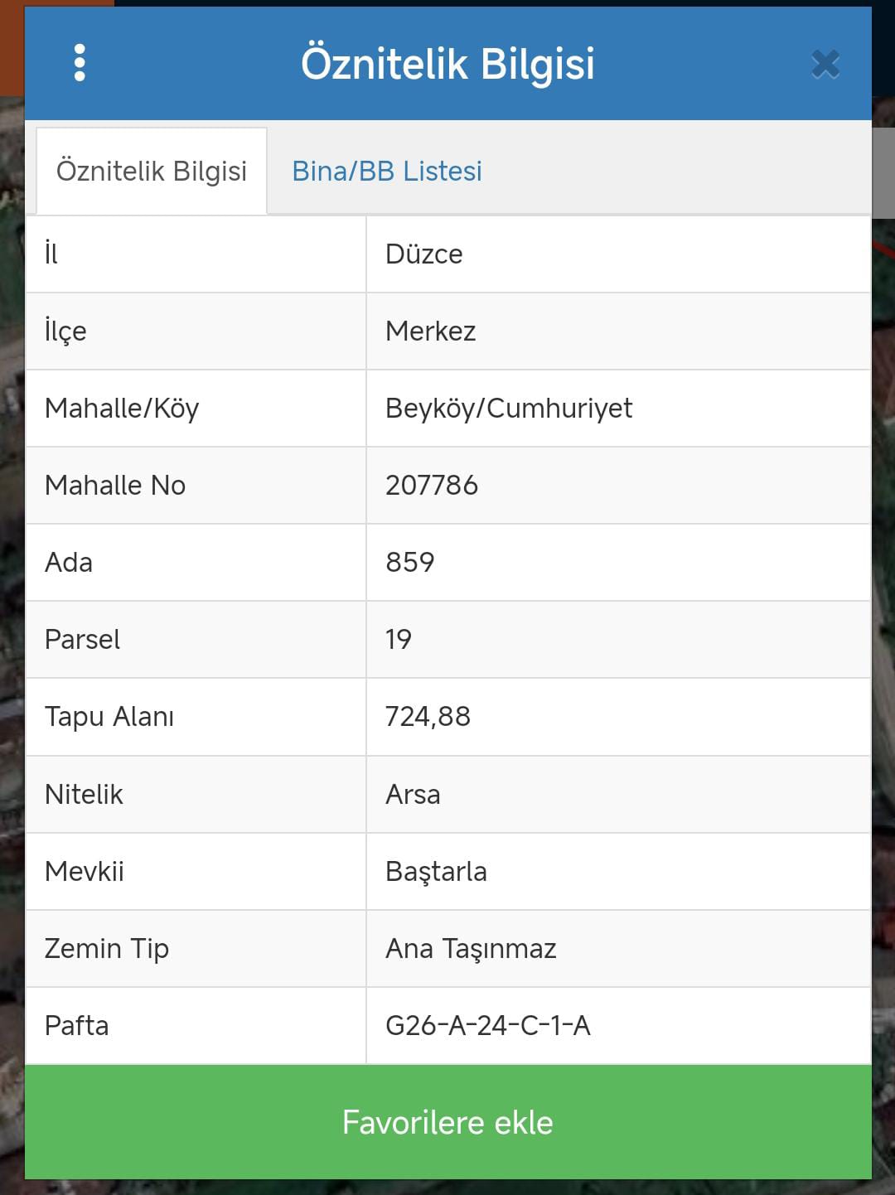Viewport: 895px width, 1195px height.
Task: Click the Nitelik value Arsa
Action: [x=413, y=794]
